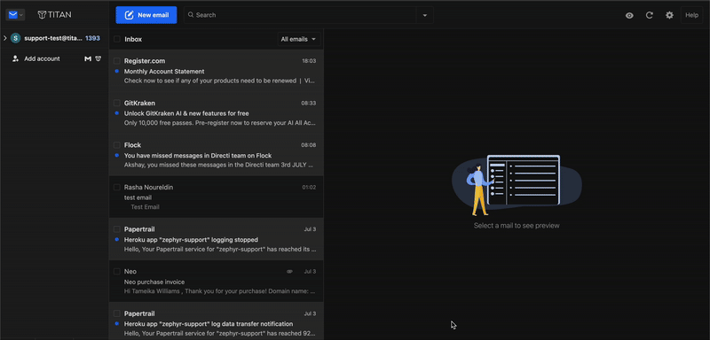Screen dimensions: 710x340
Task: Open the test email from Rasha Noureldin
Action: (217, 197)
